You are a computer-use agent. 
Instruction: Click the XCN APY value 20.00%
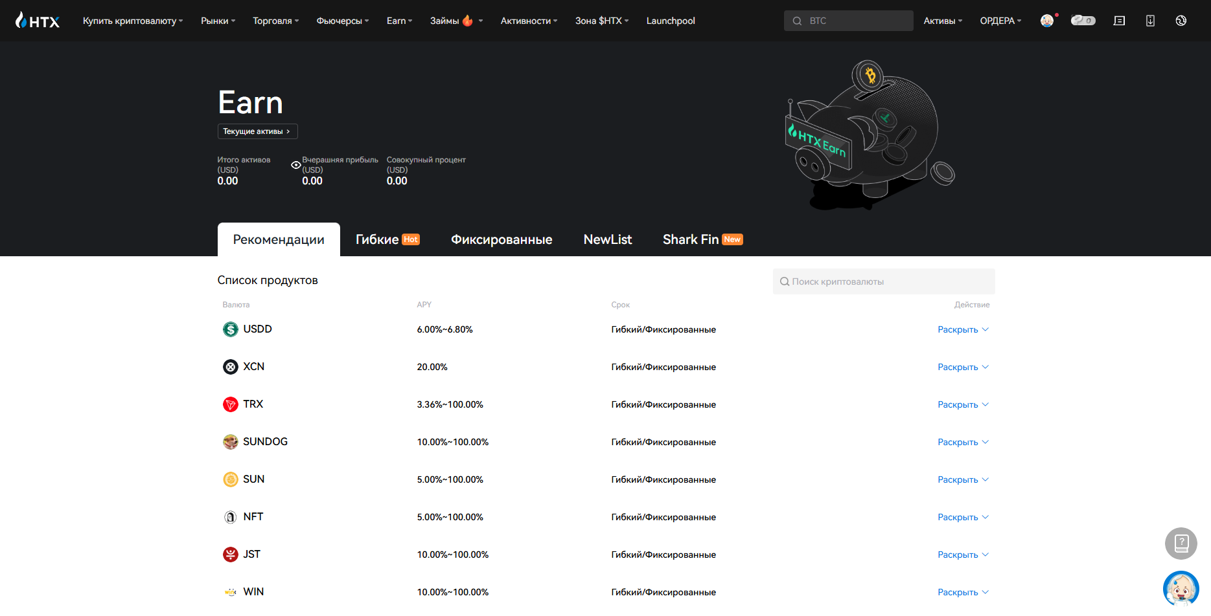(432, 367)
